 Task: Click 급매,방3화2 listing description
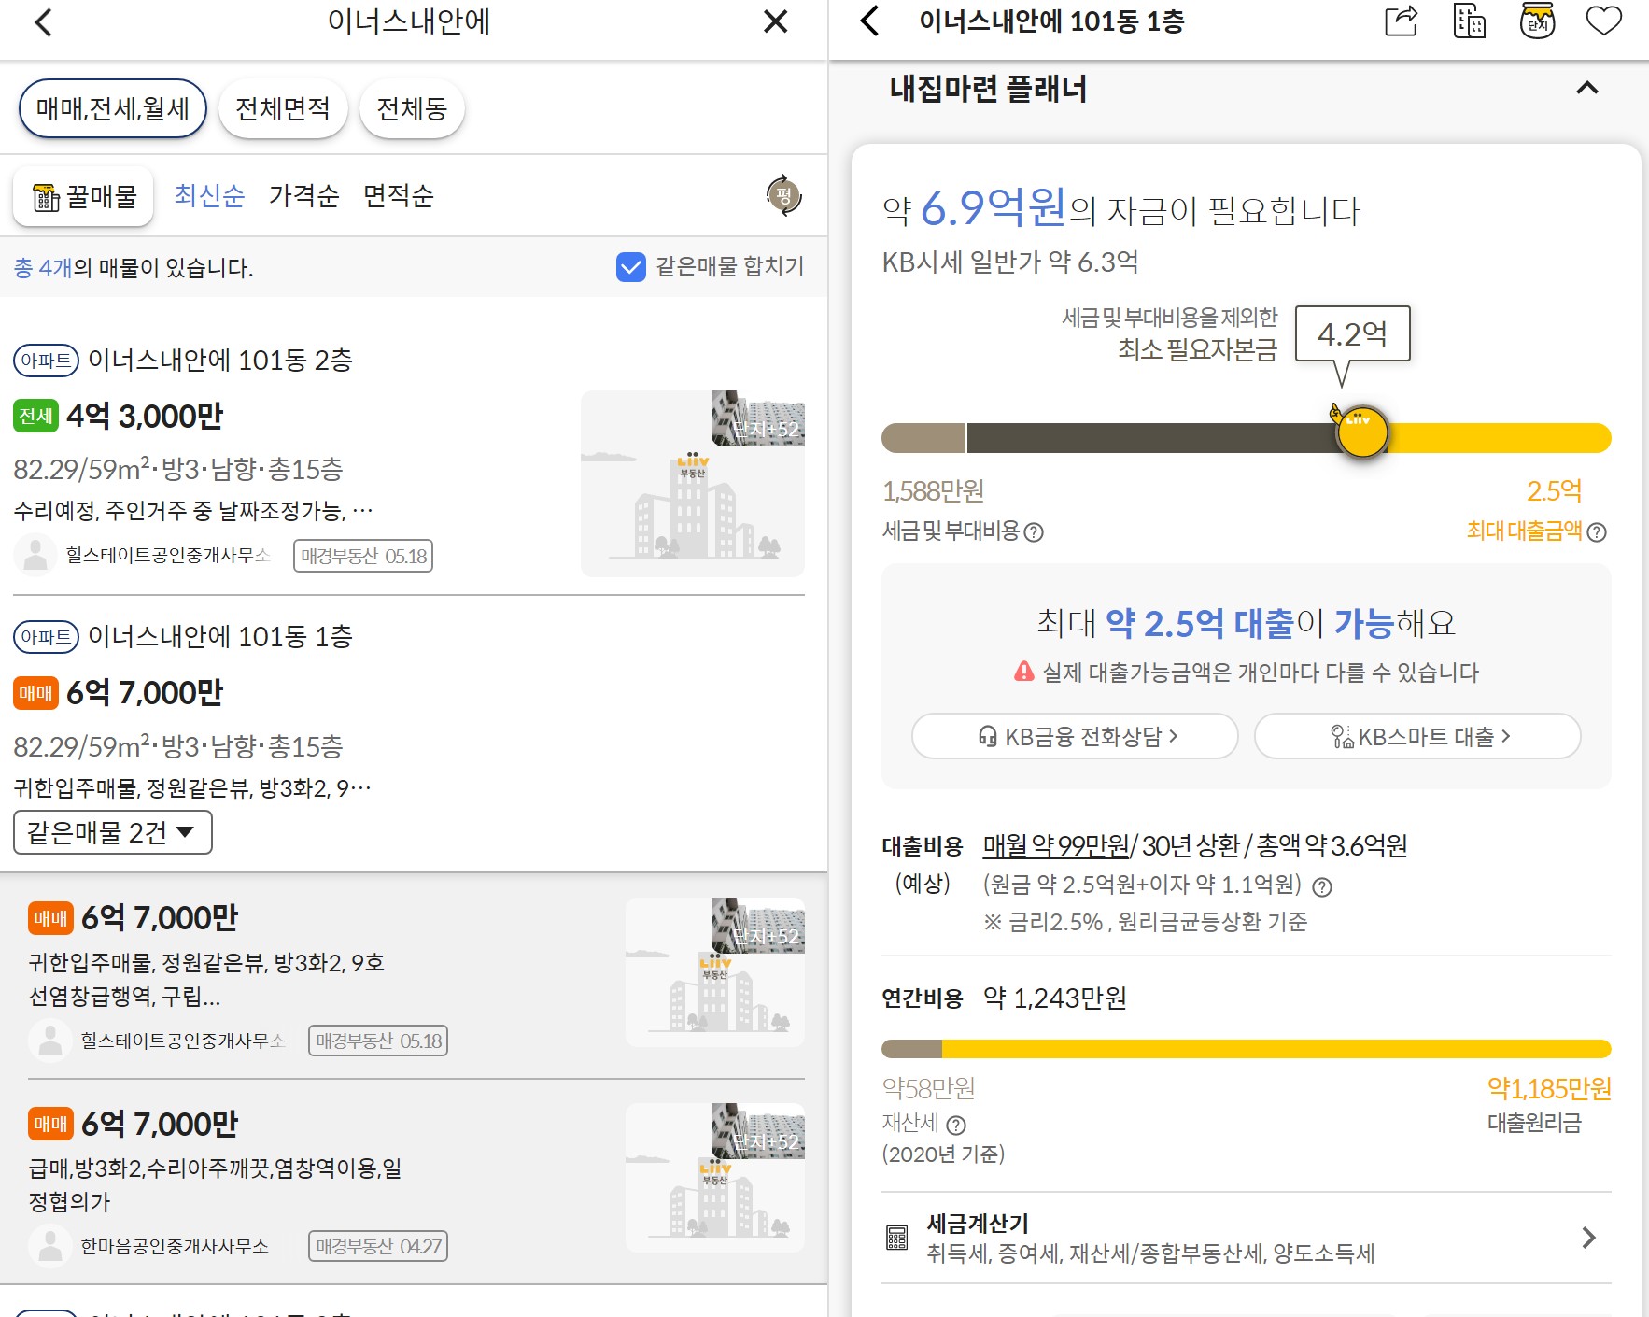click(215, 1184)
